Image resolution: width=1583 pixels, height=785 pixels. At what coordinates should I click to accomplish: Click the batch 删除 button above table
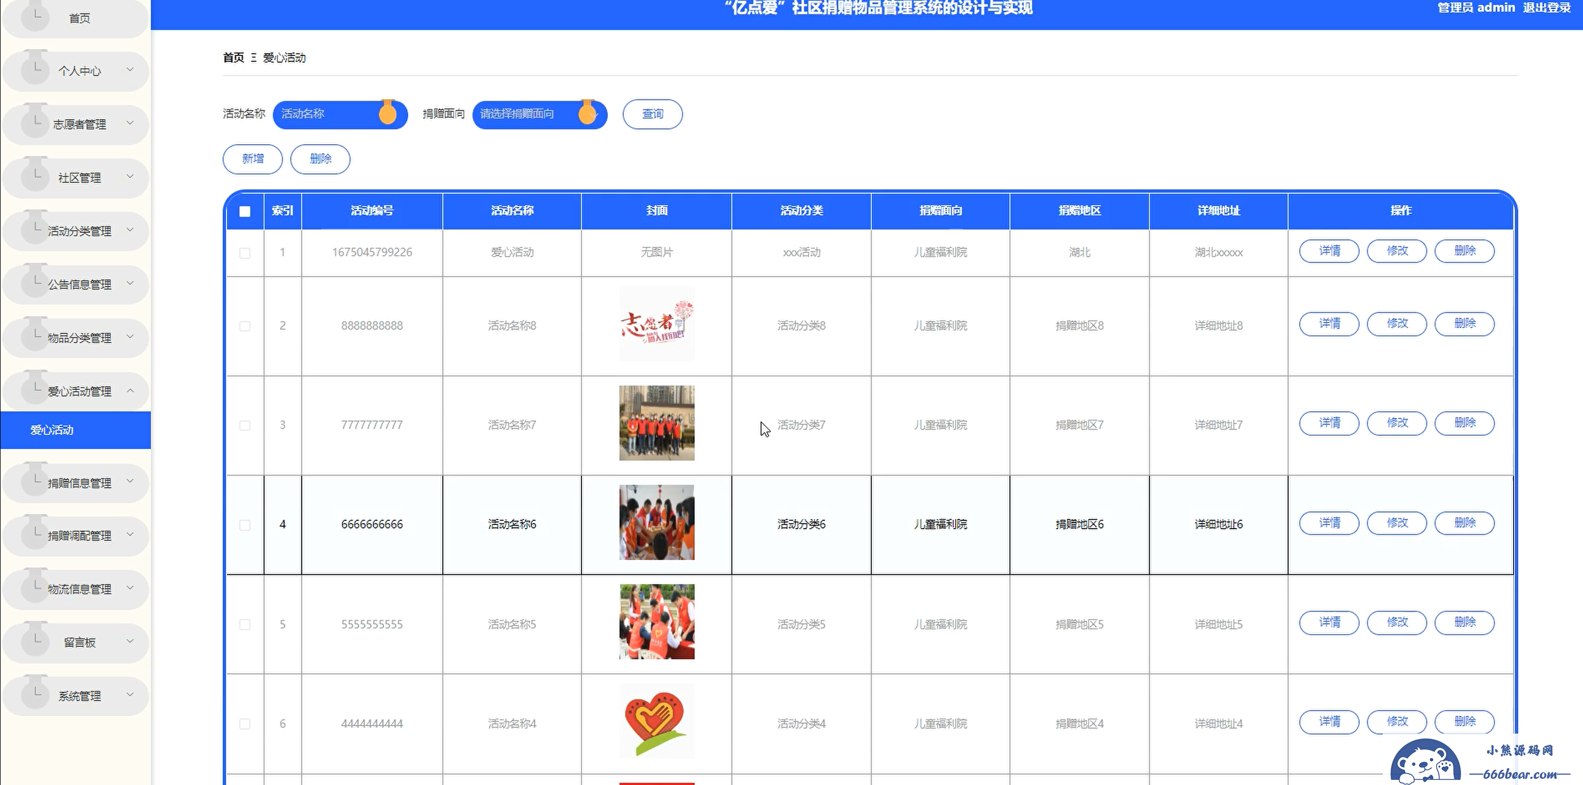(x=320, y=159)
